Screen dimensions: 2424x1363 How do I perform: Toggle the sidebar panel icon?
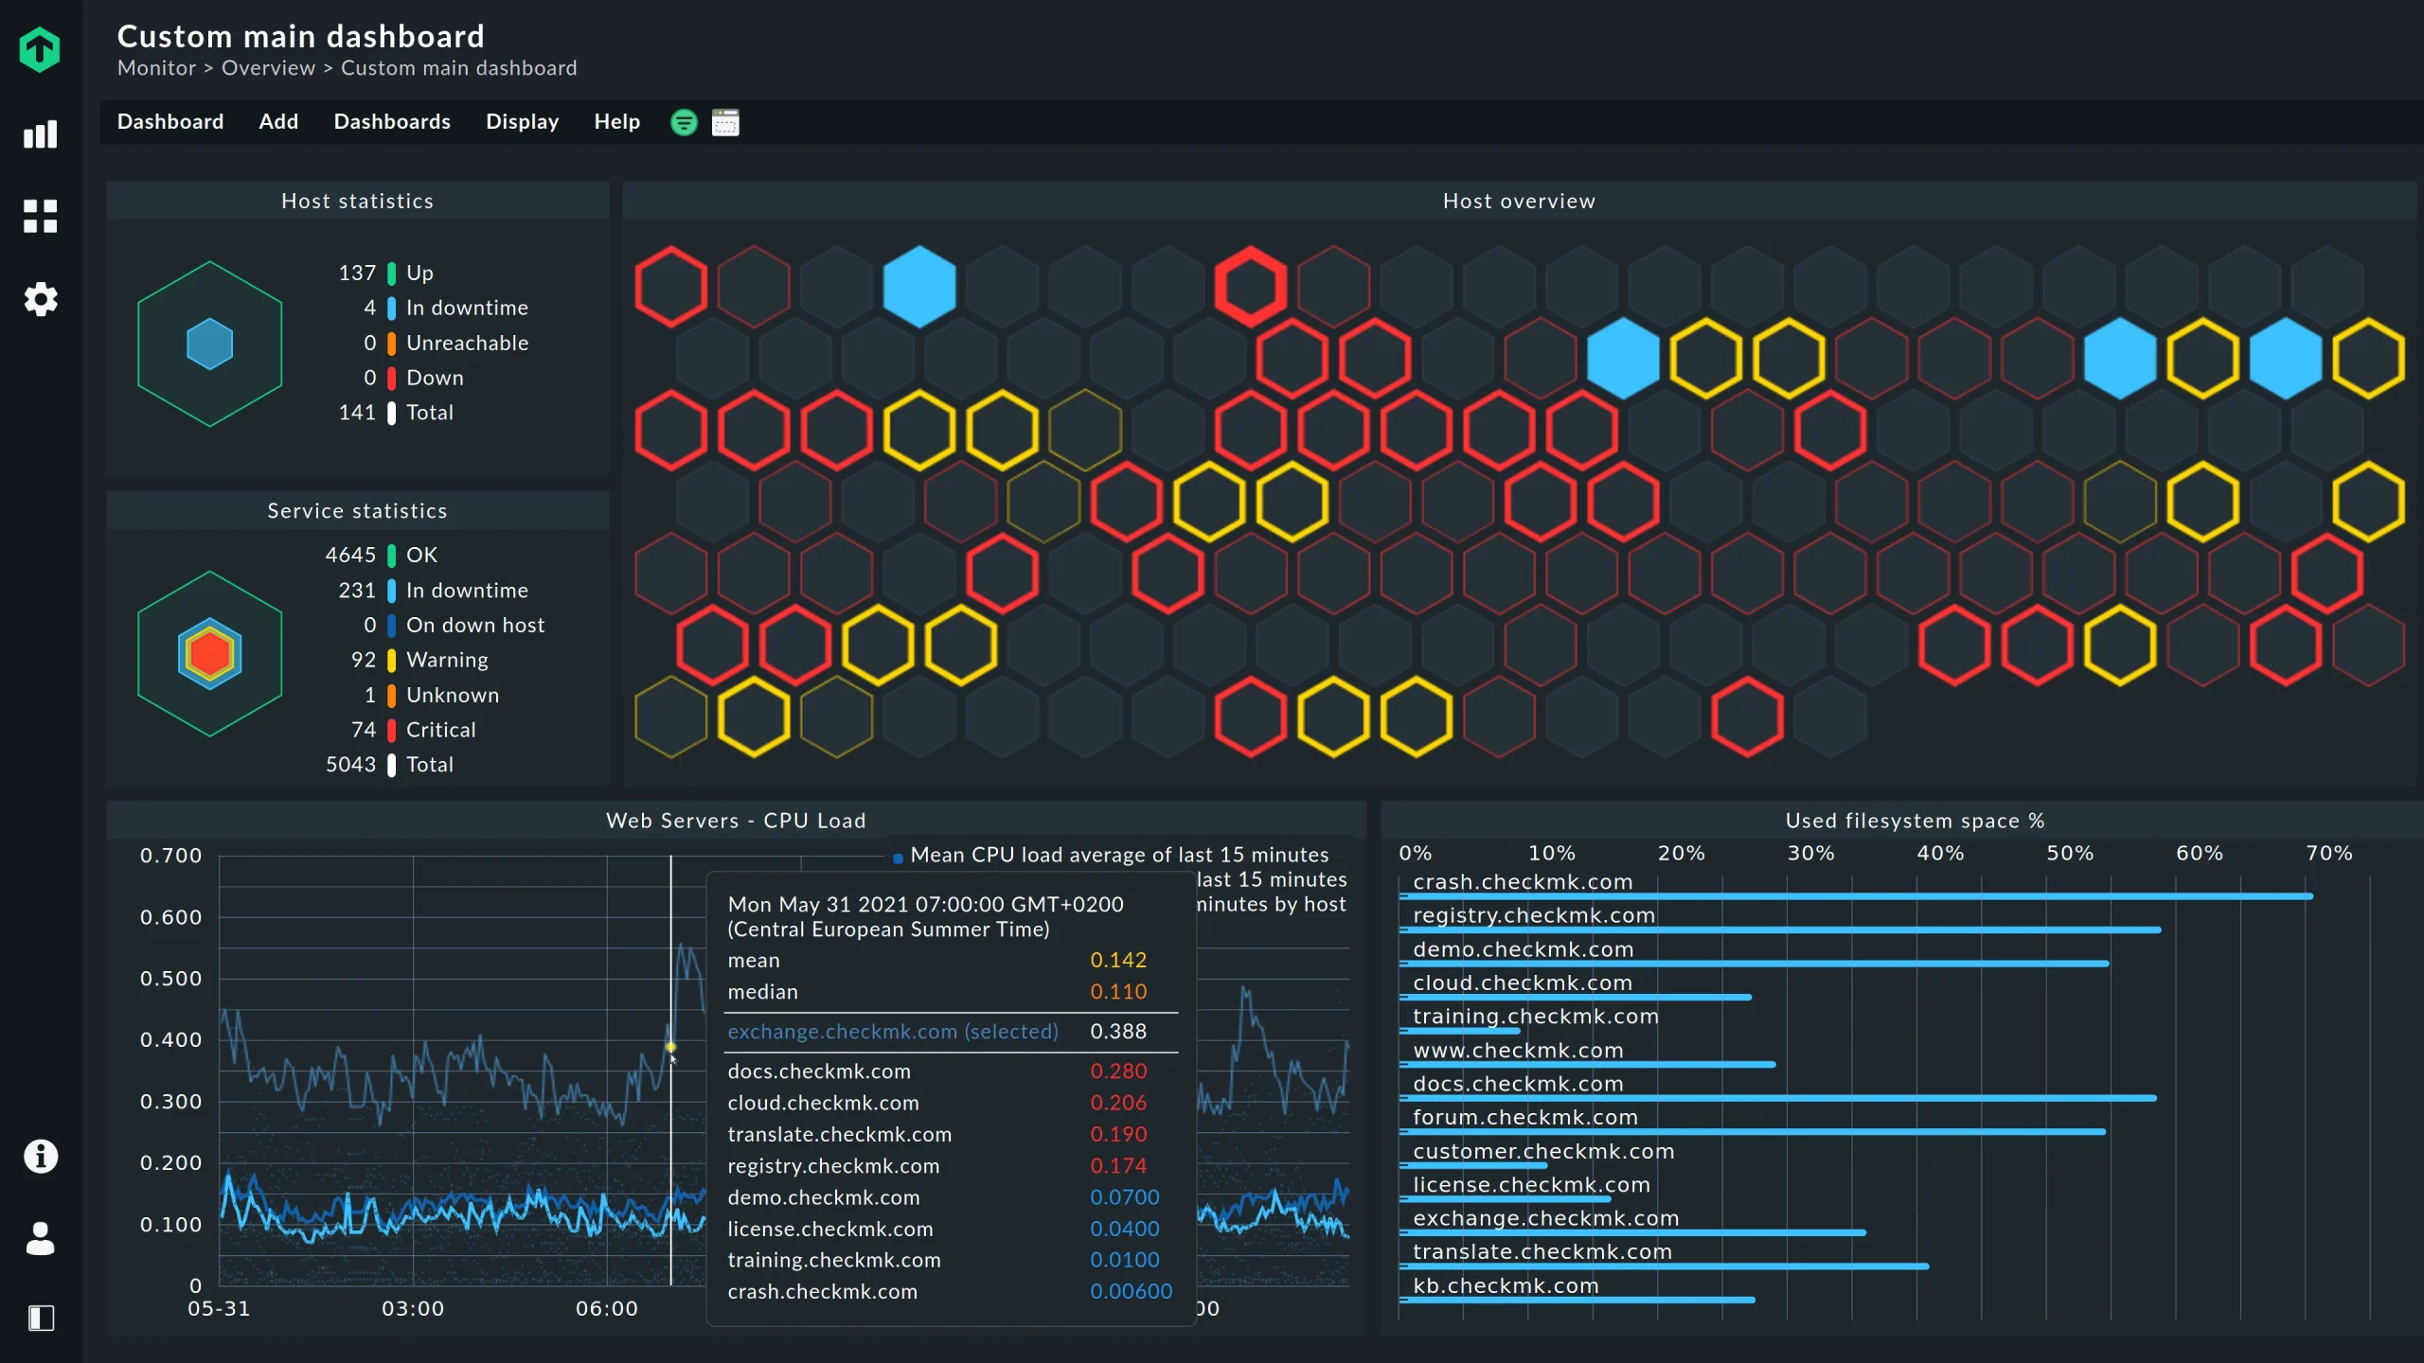click(40, 1318)
